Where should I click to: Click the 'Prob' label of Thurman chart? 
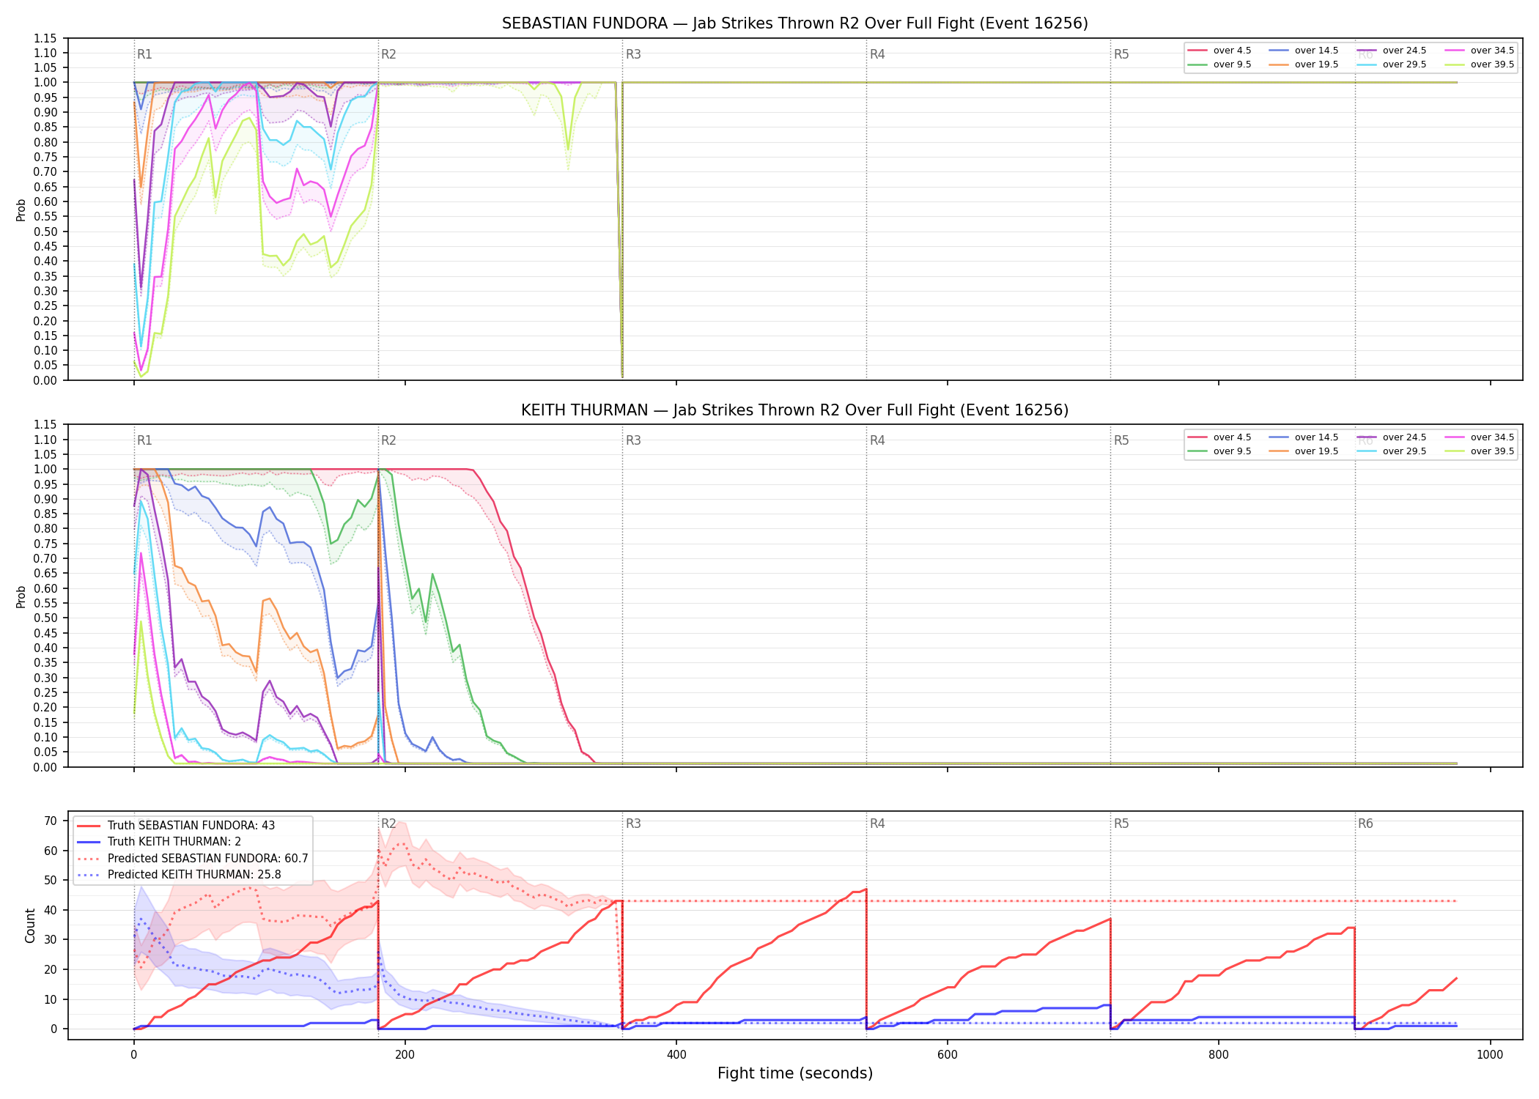pos(21,596)
